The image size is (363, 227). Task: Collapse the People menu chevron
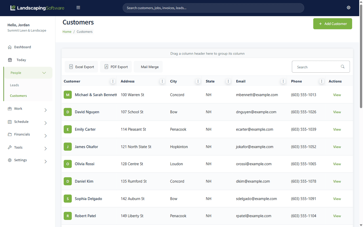(x=44, y=73)
